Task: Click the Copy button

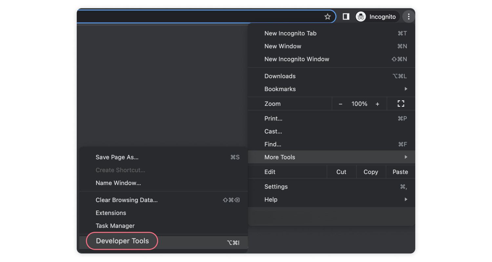Action: [x=371, y=172]
